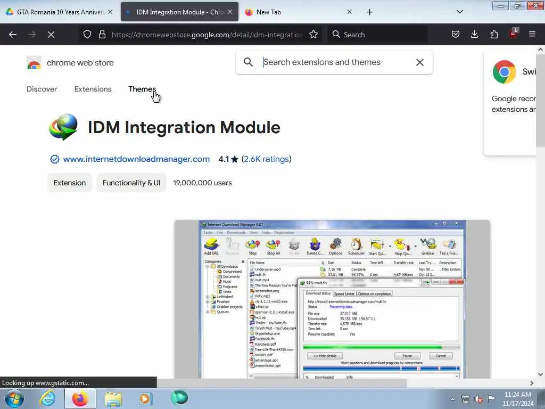545x409 pixels.
Task: Close the GTA Romania tab
Action: 110,12
